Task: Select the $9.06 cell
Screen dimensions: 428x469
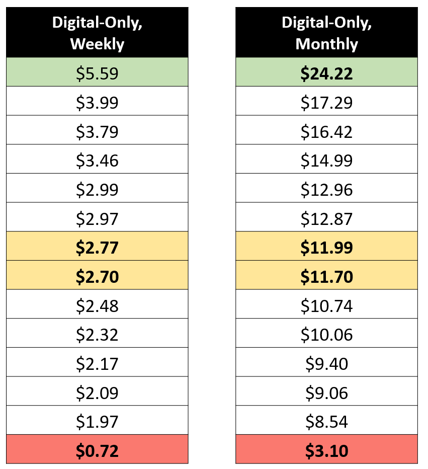Action: (326, 393)
